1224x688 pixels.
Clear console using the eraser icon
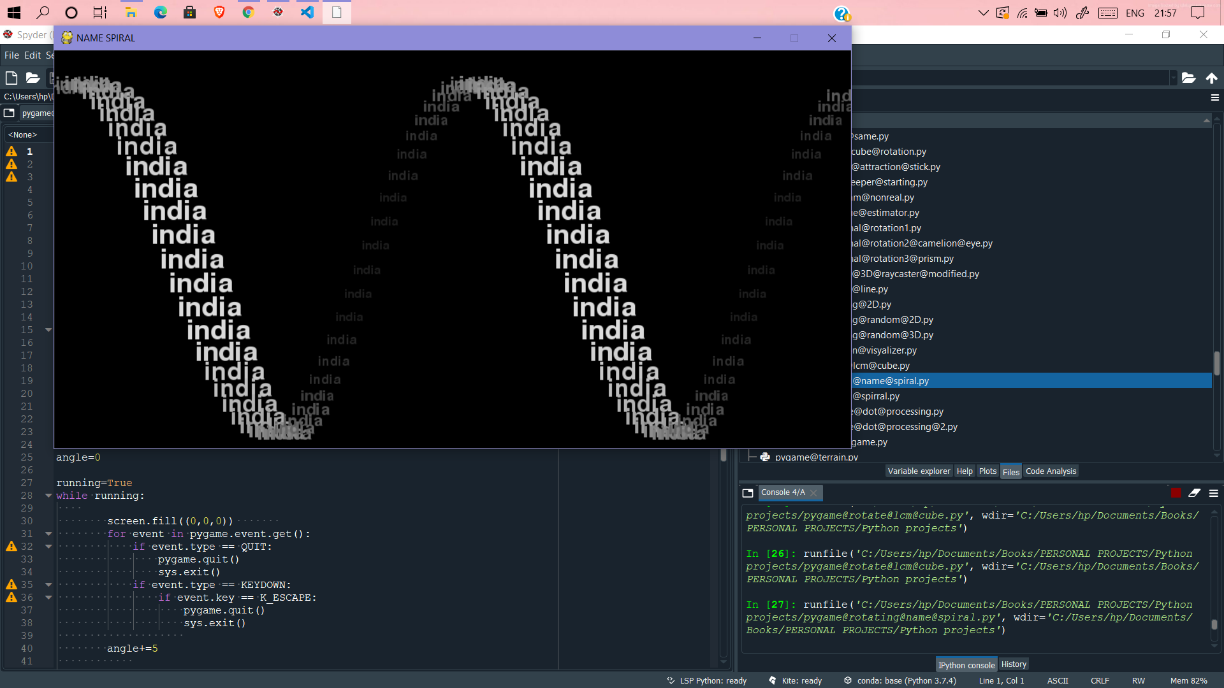tap(1194, 492)
